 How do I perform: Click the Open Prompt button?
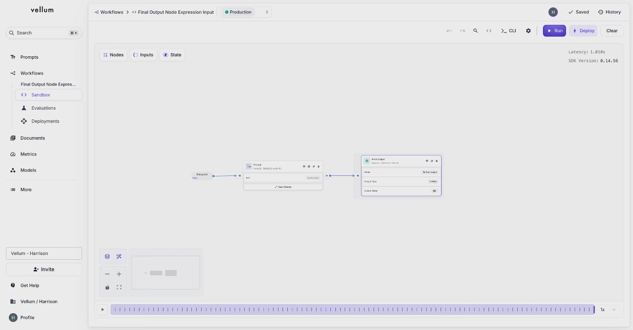click(x=283, y=187)
